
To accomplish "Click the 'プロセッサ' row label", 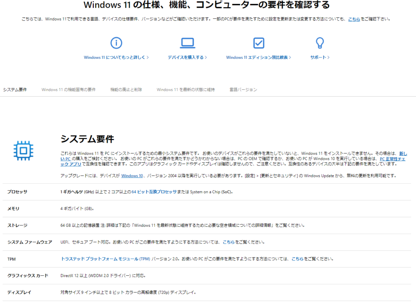I will pyautogui.click(x=17, y=192).
